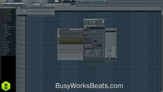
Task: Click the tempo display field
Action: pyautogui.click(x=45, y=5)
